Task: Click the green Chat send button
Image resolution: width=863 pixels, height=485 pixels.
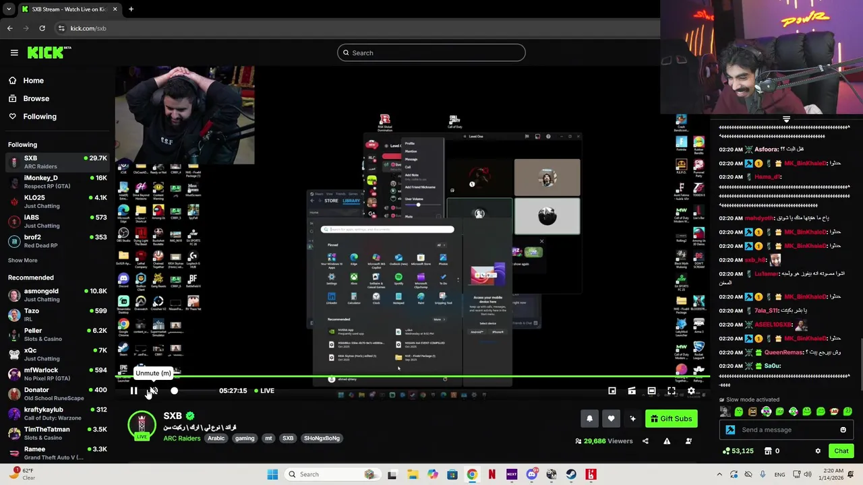Action: pos(841,451)
